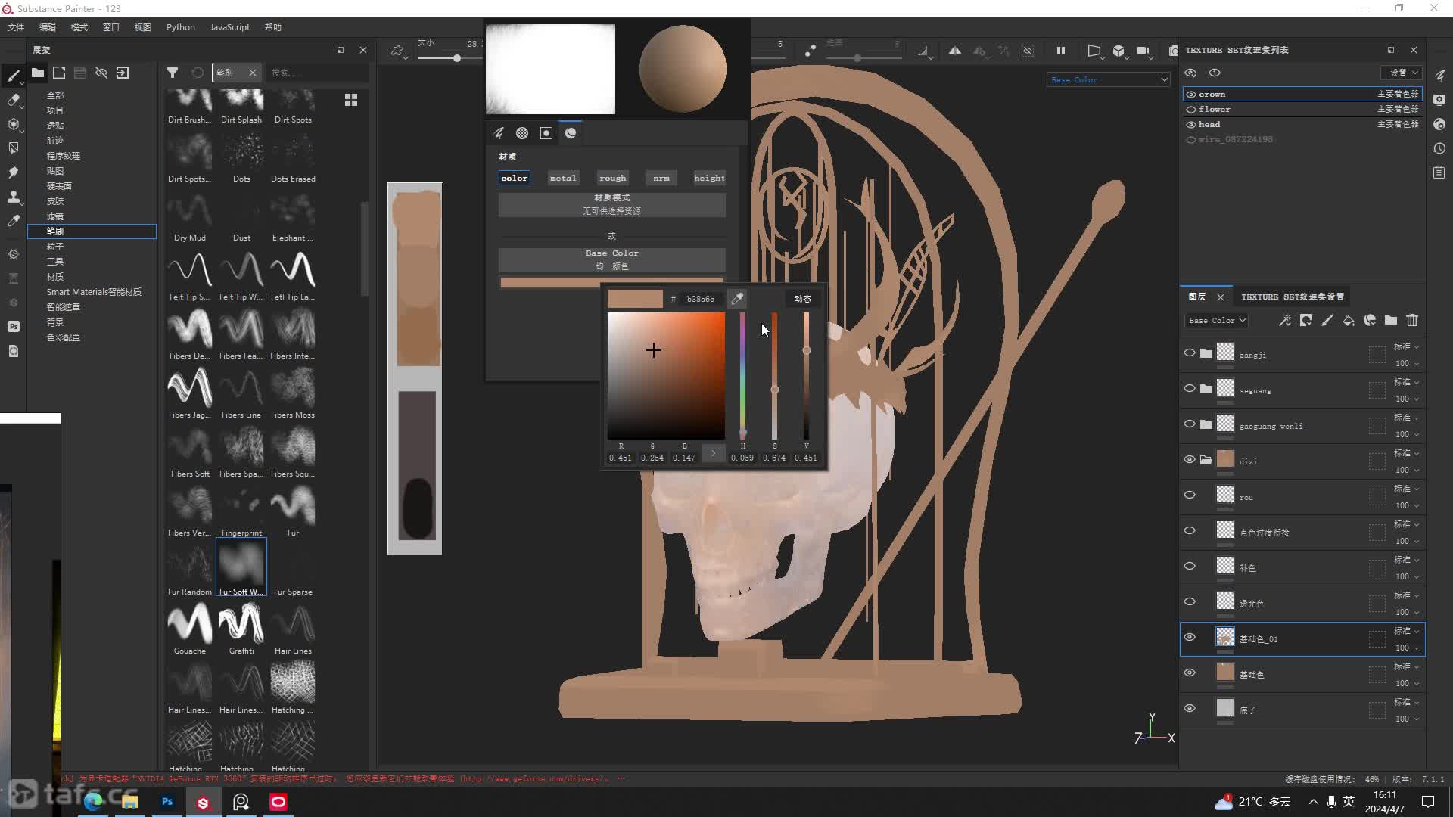Expand the color picker arrow next to RGB
1453x817 pixels.
tap(713, 453)
